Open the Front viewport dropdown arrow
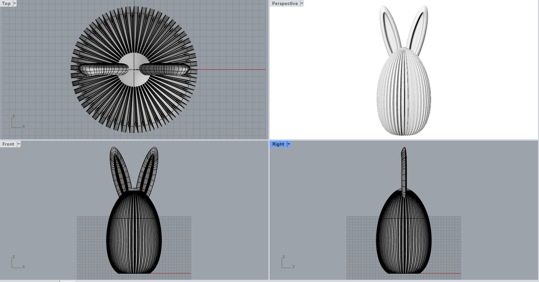539x282 pixels. 19,144
